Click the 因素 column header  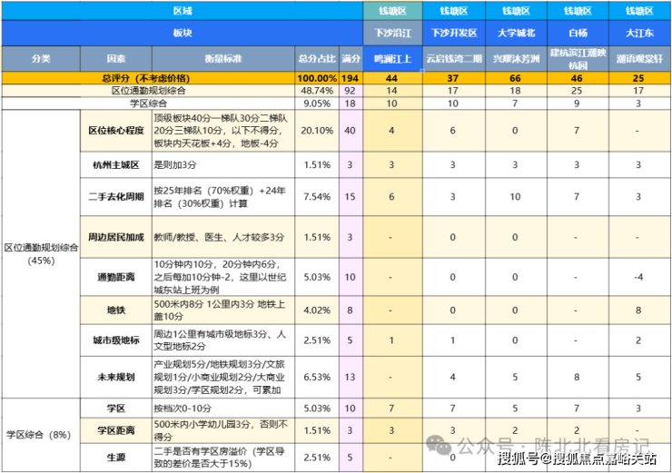pyautogui.click(x=115, y=59)
